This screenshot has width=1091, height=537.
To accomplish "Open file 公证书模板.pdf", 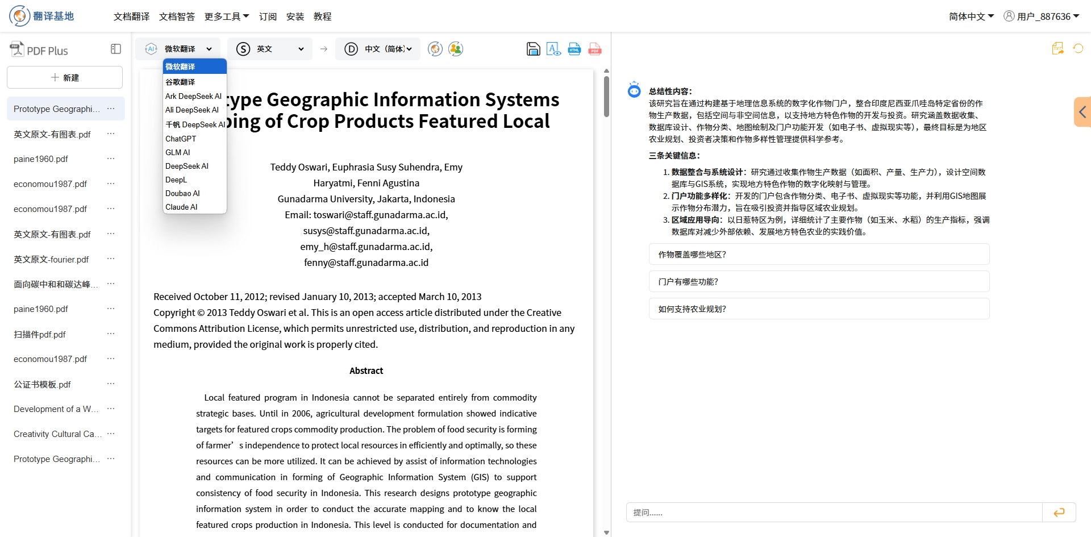I will tap(42, 384).
